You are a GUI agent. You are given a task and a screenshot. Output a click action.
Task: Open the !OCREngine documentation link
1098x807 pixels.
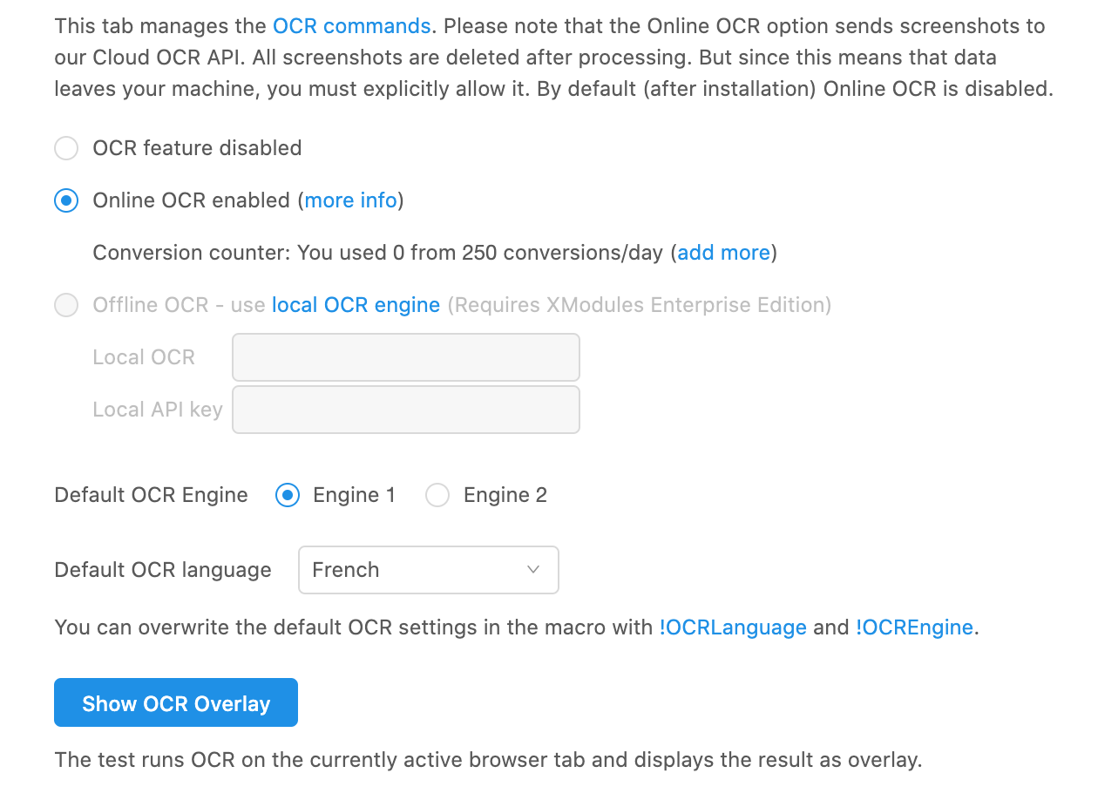pyautogui.click(x=914, y=627)
